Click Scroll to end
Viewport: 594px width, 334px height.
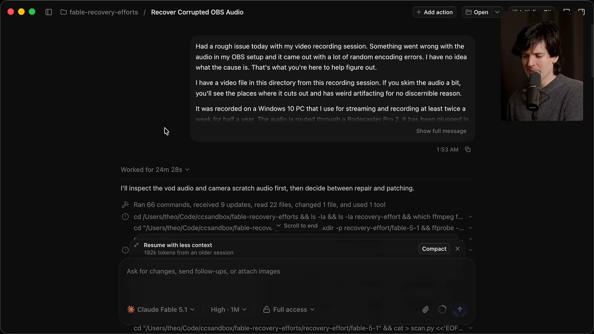(x=297, y=226)
